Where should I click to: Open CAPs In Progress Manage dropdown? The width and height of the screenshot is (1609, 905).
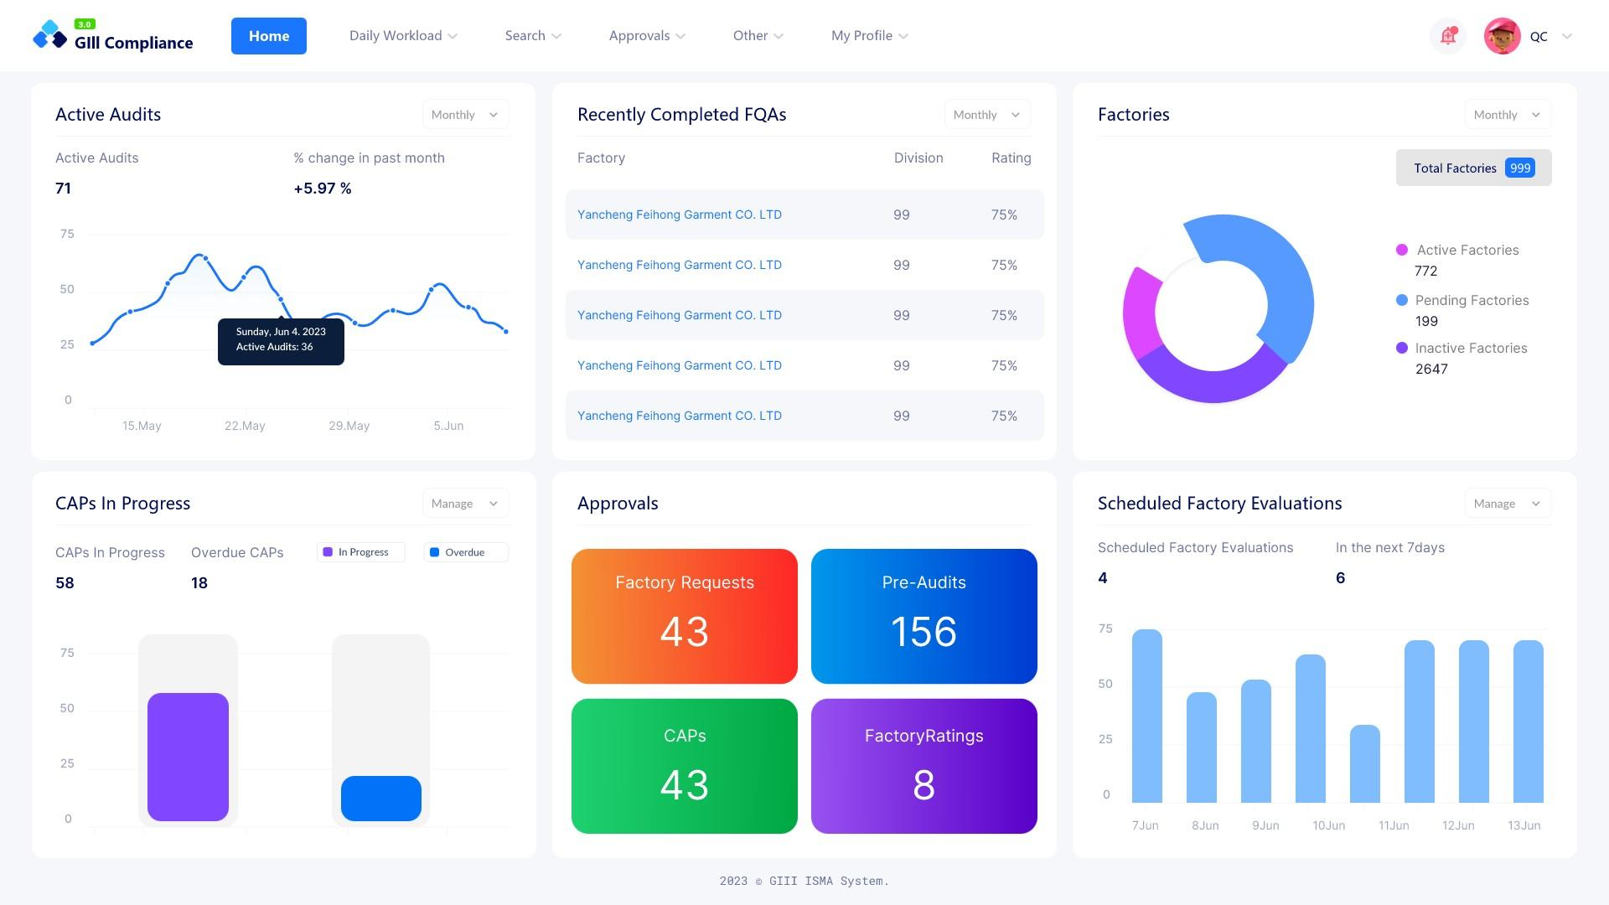coord(465,504)
